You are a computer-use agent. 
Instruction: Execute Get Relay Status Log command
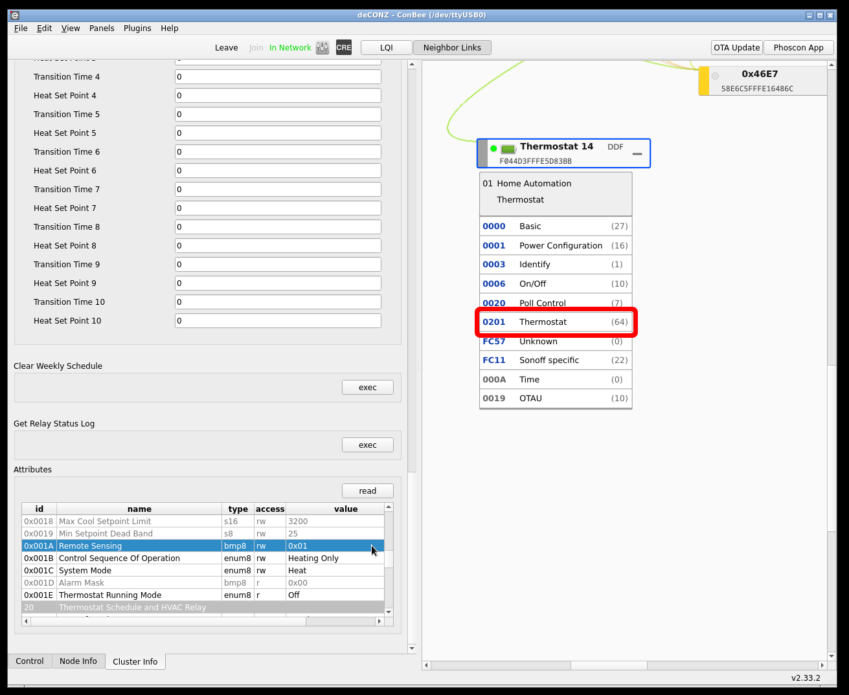click(x=367, y=445)
